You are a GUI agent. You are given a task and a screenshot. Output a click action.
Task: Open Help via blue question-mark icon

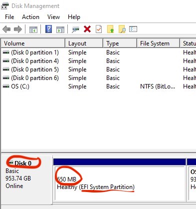48,29
